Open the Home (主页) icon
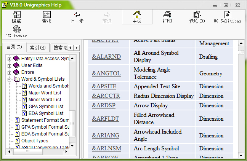 [x=137, y=14]
